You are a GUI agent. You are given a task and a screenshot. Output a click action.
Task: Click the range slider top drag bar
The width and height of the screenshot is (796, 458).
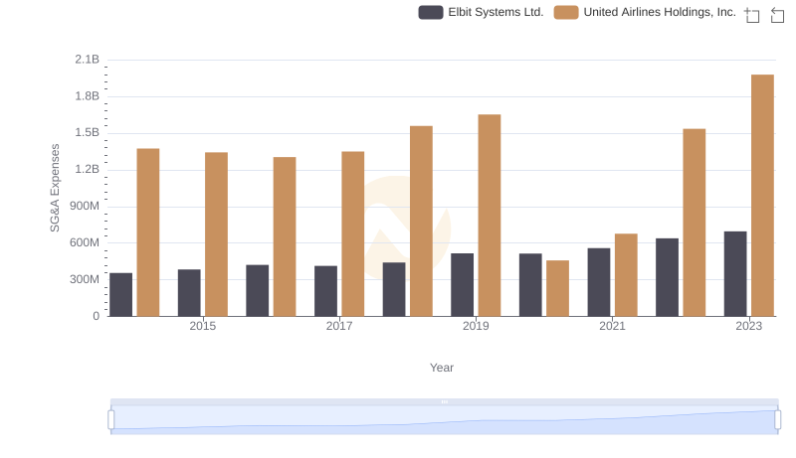pos(444,401)
